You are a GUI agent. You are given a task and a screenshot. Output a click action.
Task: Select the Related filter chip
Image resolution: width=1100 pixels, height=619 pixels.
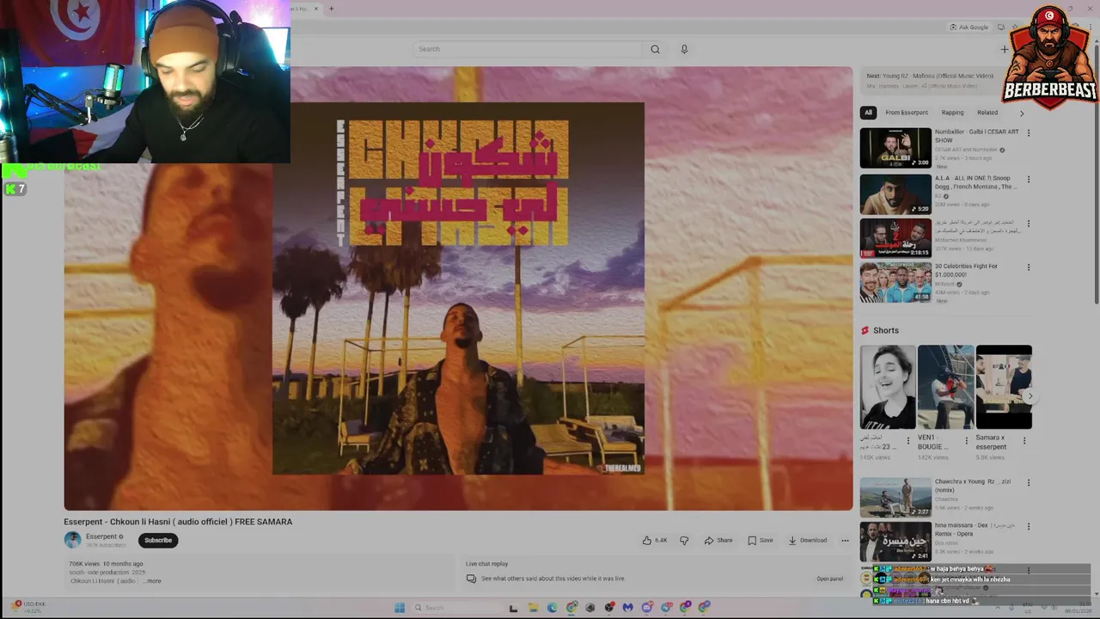coord(987,113)
